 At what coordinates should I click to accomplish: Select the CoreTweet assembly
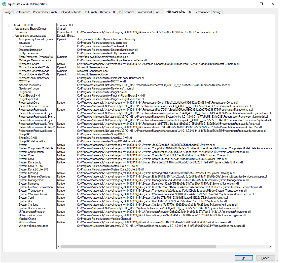[25, 46]
